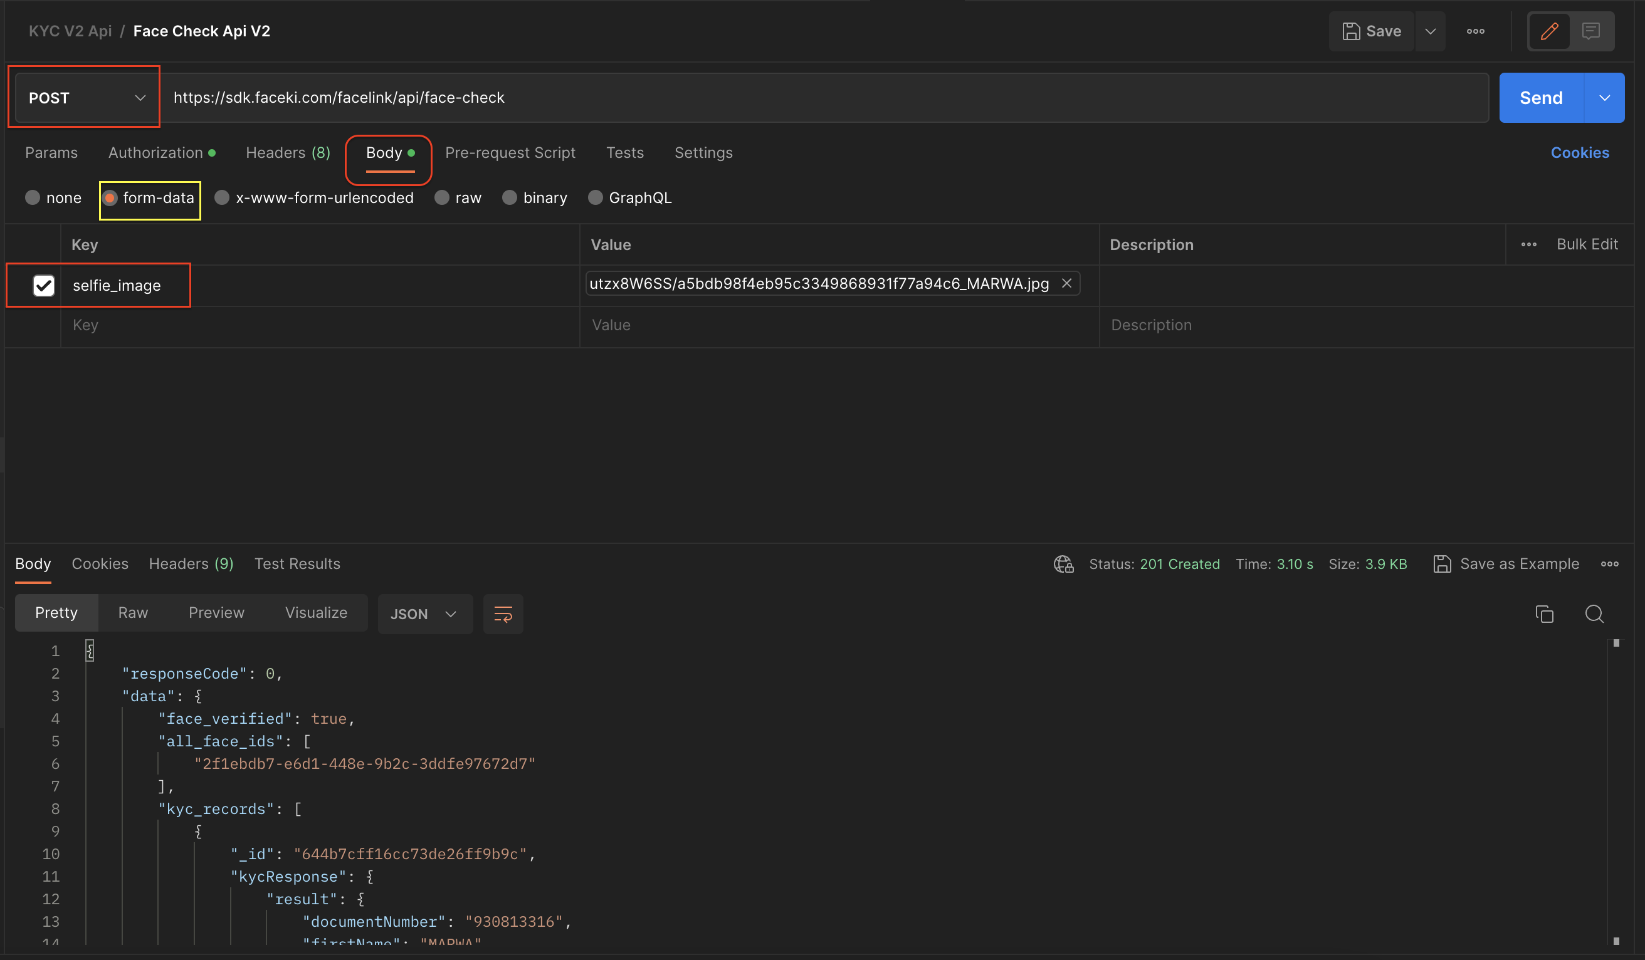Click the Cookies link
The image size is (1645, 960).
pyautogui.click(x=1579, y=153)
